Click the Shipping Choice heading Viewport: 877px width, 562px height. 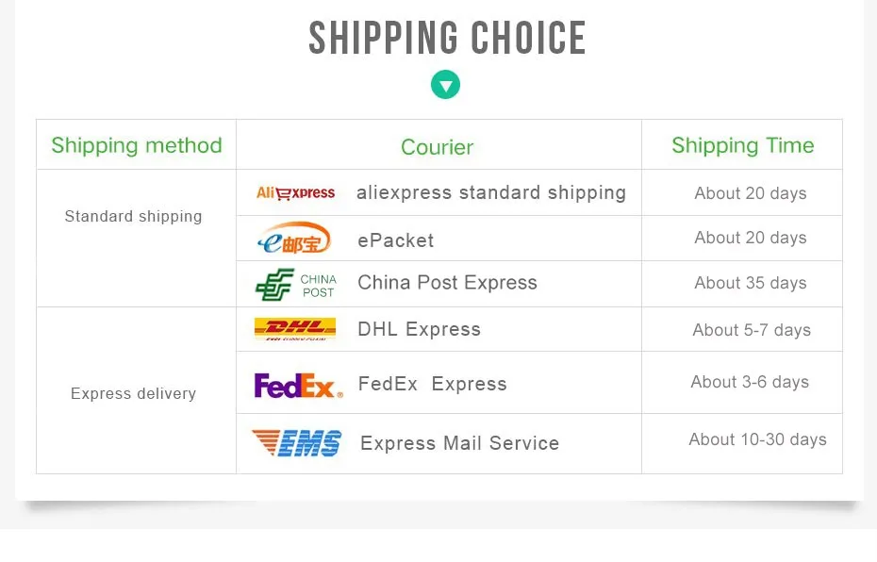click(447, 38)
